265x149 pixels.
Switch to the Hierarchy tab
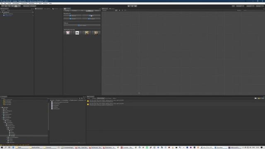(5, 9)
